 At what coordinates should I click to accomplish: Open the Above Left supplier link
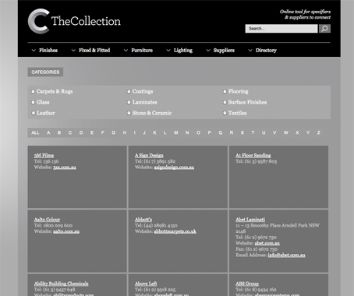pyautogui.click(x=146, y=284)
